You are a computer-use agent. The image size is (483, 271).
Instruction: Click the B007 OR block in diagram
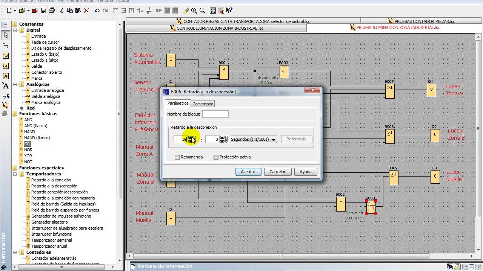[389, 91]
